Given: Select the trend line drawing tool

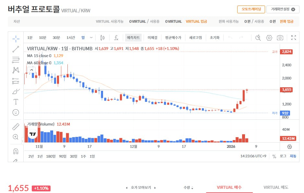Looking at the screenshot, I should [16, 49].
